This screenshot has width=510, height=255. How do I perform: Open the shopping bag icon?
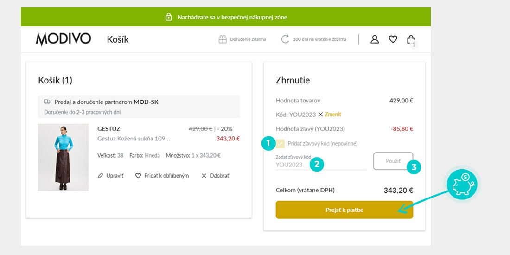pyautogui.click(x=411, y=39)
